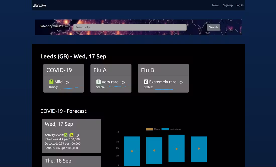
Task: Toggle the Error range legend item
Action: pyautogui.click(x=171, y=129)
